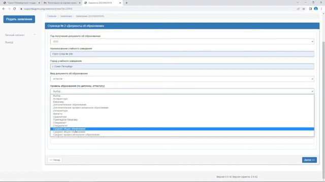
Task: Open the browser side panel
Action: [x=310, y=9]
